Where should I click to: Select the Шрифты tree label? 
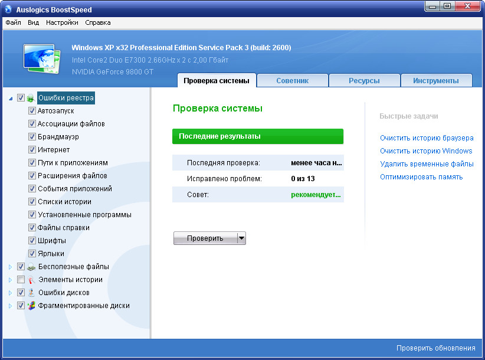click(52, 241)
